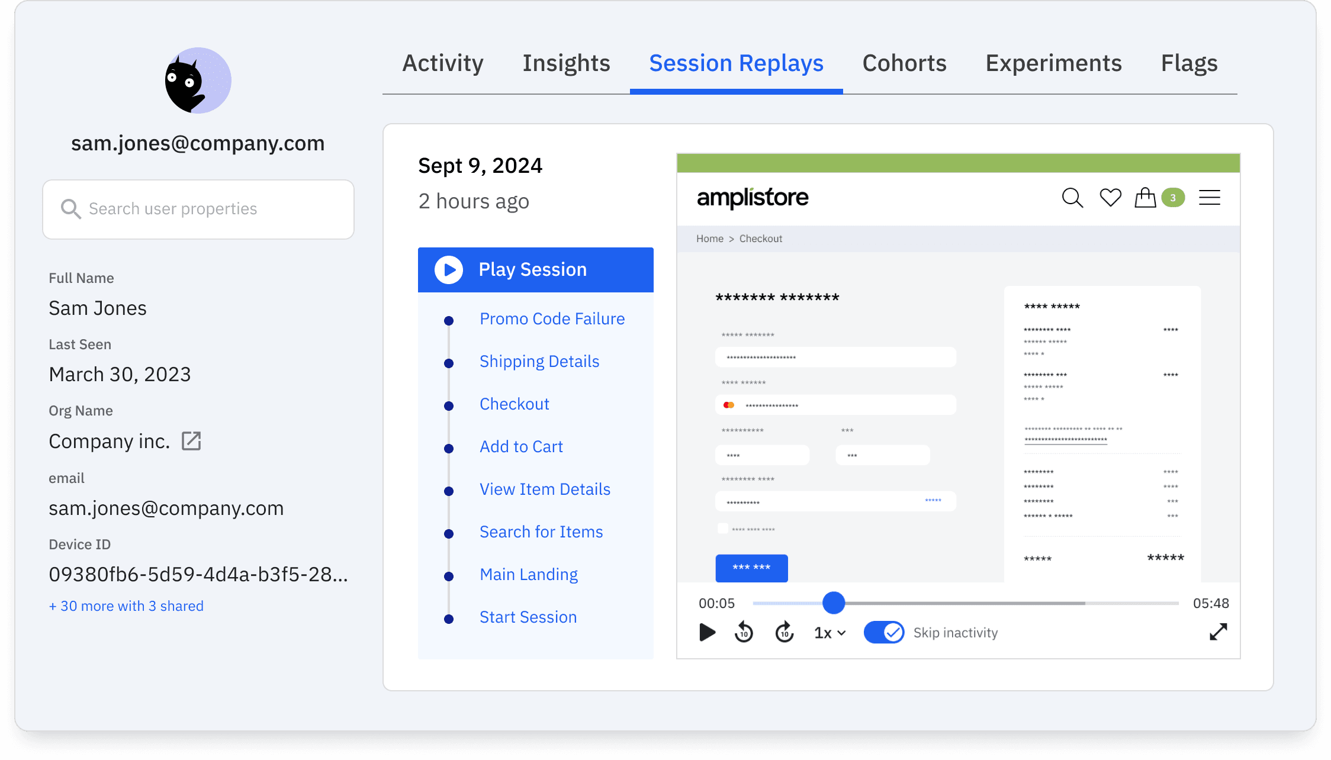Click the play icon on Play Session
Image resolution: width=1331 pixels, height=760 pixels.
448,269
